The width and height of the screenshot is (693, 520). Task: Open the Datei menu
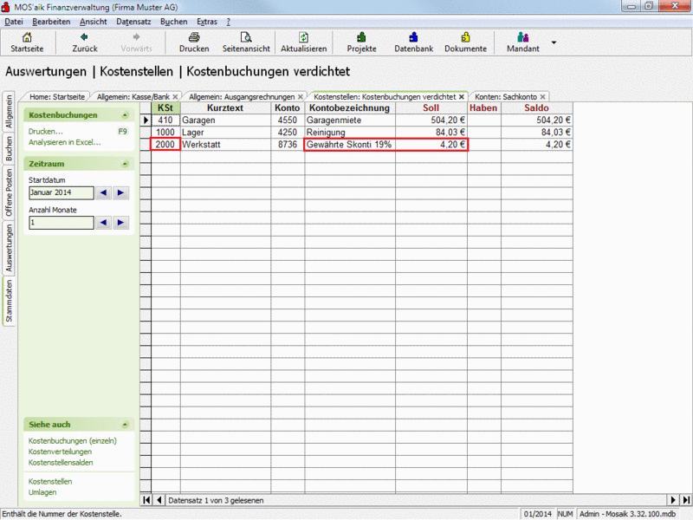(x=14, y=22)
